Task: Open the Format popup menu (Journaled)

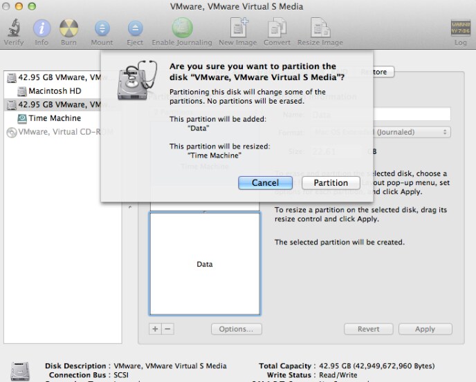Action: click(x=381, y=132)
